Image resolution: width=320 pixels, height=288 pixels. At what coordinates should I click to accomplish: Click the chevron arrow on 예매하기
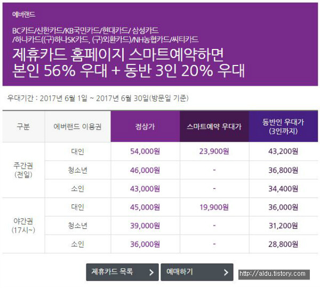click(x=226, y=273)
